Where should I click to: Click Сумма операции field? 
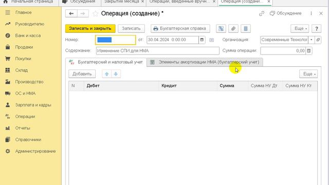point(283,51)
